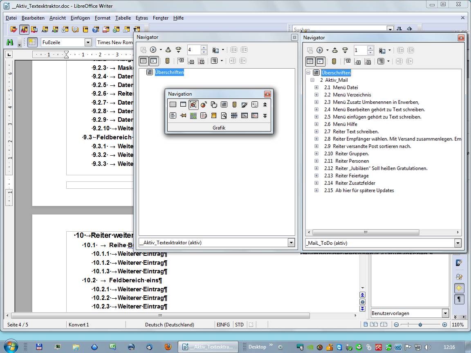Expand 2.1 Menü Datei node
The width and height of the screenshot is (471, 353).
pyautogui.click(x=316, y=87)
